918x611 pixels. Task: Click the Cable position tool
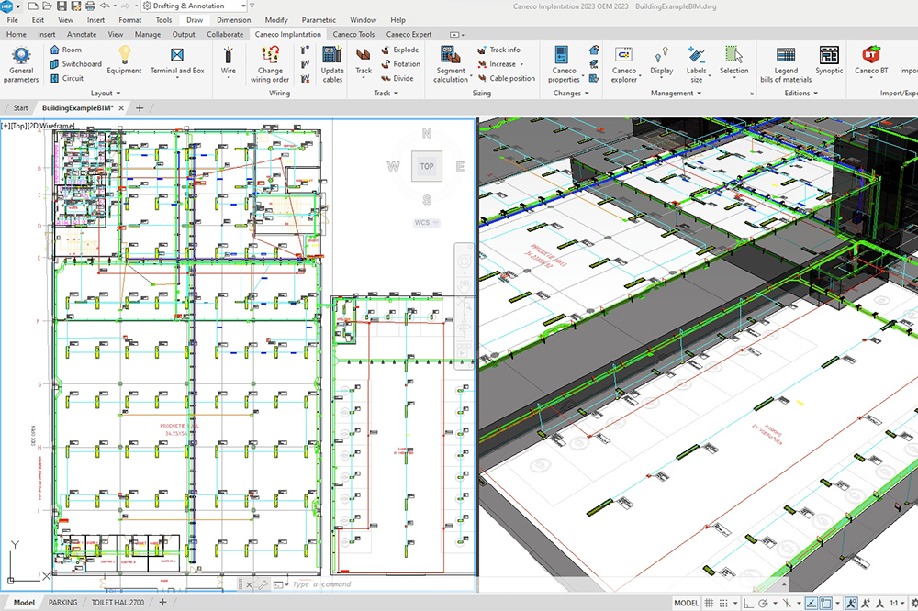click(507, 78)
